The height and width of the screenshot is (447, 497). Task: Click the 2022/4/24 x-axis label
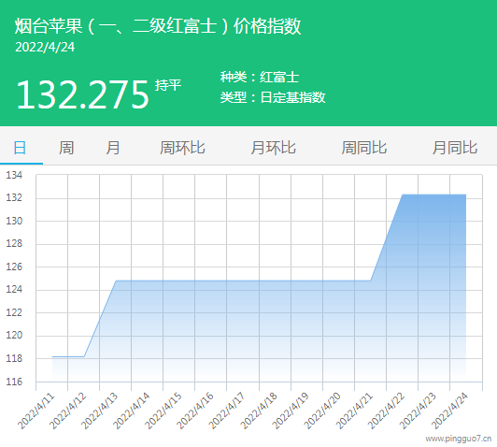point(449,411)
